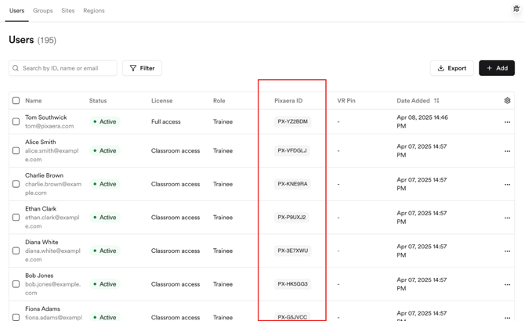Open the Filter dropdown

click(x=142, y=68)
